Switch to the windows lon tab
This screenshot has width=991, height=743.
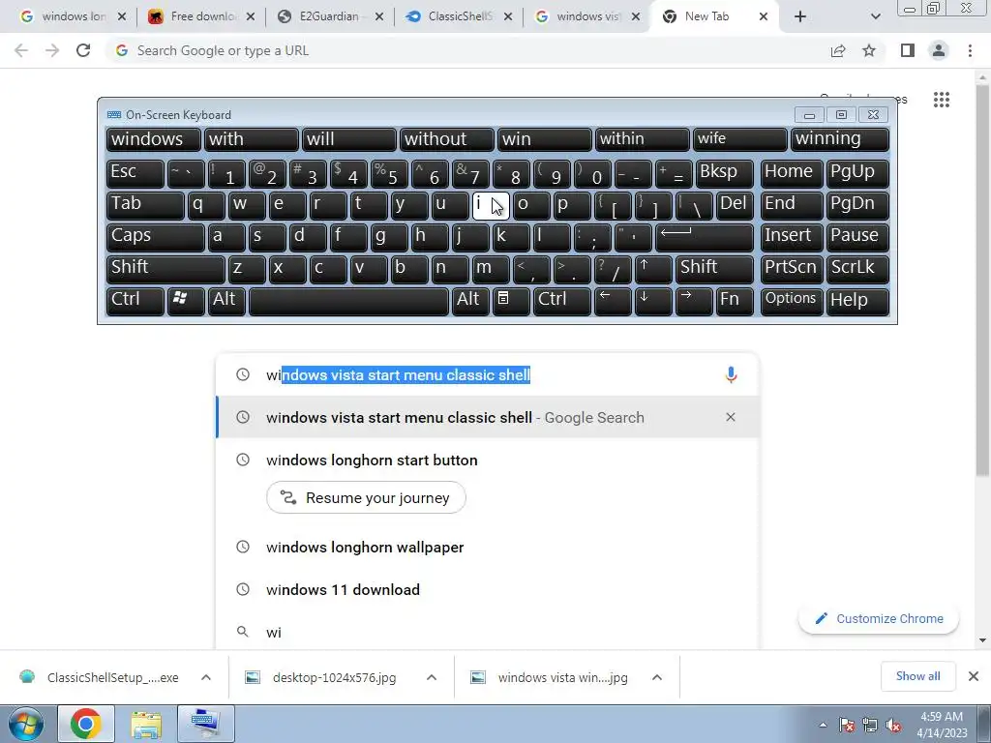click(74, 16)
